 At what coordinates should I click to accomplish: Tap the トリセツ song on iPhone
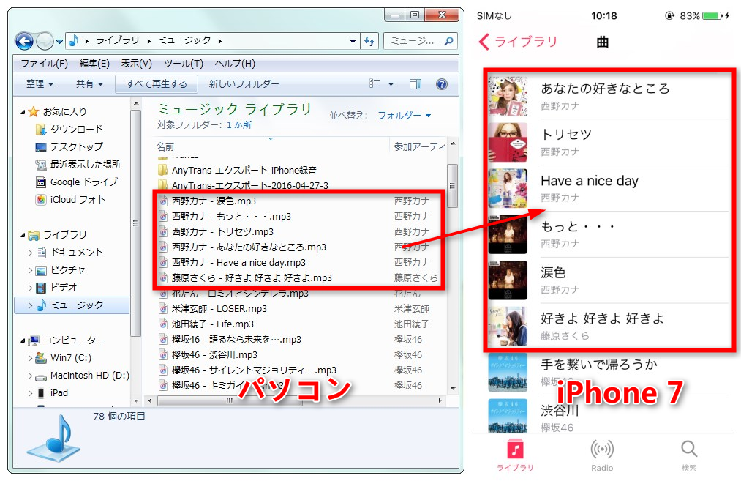609,142
